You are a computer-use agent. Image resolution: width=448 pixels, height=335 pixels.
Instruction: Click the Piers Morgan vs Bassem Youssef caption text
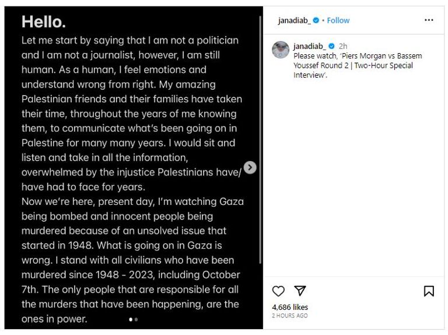click(x=357, y=65)
